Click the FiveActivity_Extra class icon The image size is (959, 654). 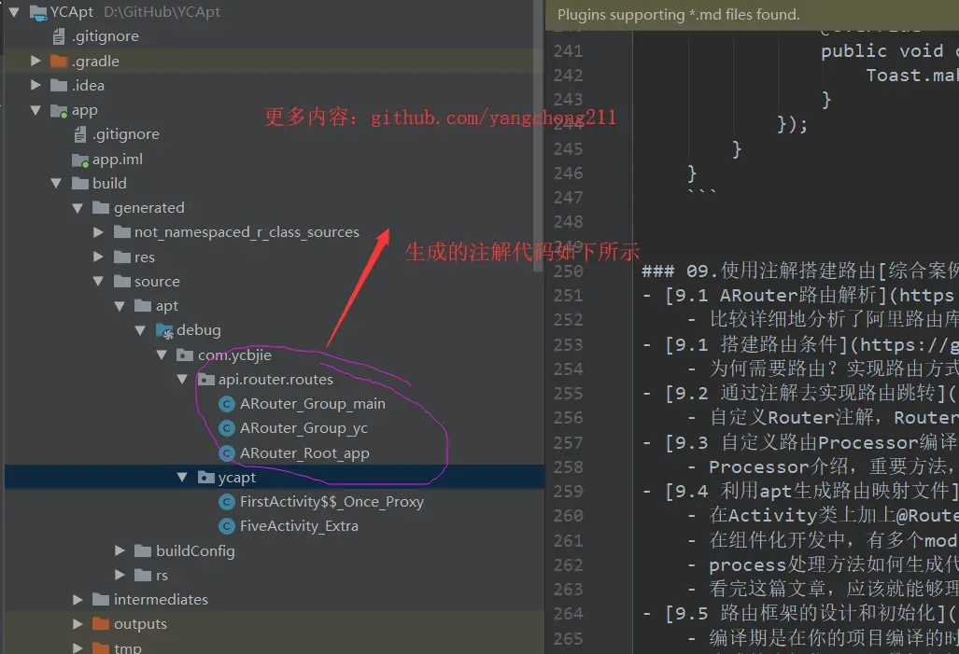coord(227,526)
